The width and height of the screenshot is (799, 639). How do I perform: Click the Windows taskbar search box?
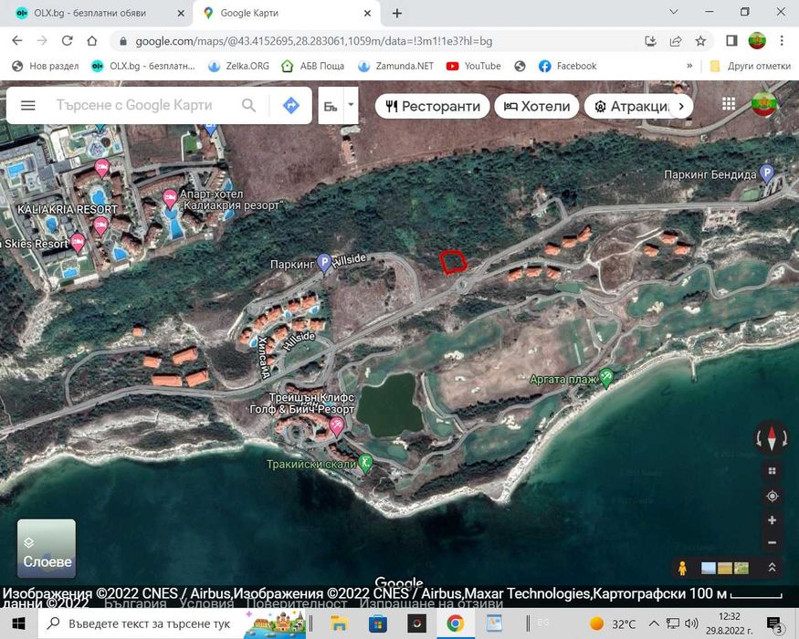(173, 623)
